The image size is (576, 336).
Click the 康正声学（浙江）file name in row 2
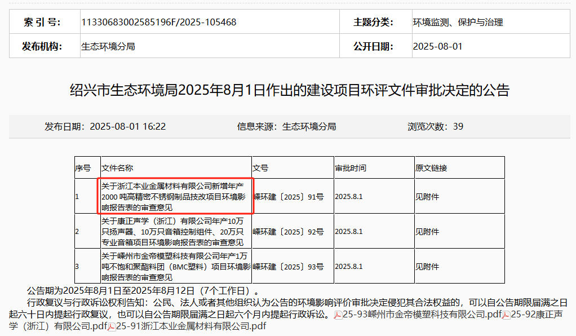pos(176,231)
